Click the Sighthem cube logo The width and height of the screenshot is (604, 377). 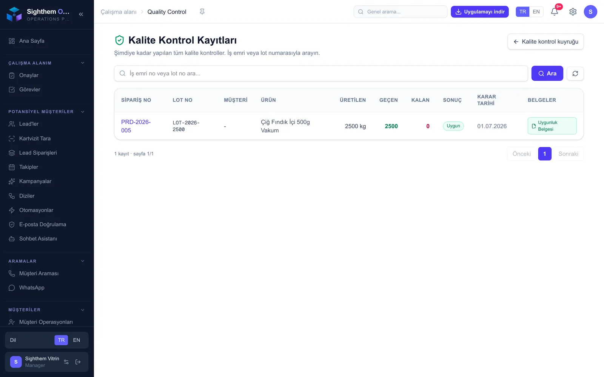[14, 14]
